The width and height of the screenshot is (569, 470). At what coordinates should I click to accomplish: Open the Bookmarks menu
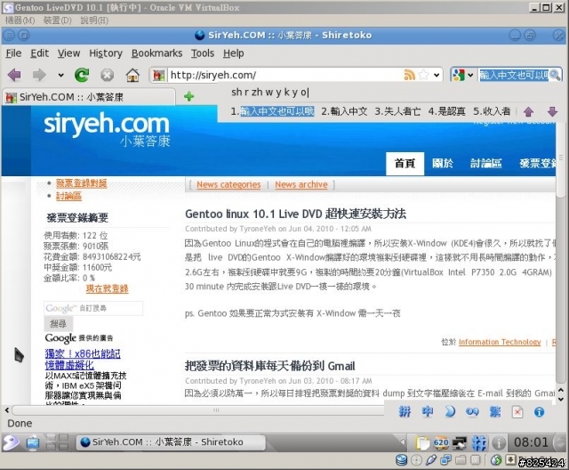(x=156, y=53)
